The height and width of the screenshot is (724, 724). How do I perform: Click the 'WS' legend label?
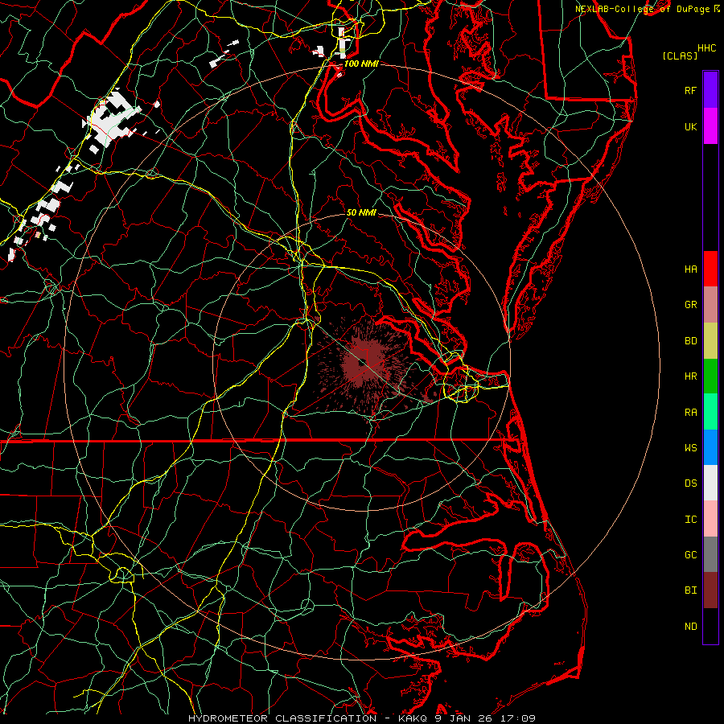[x=690, y=447]
